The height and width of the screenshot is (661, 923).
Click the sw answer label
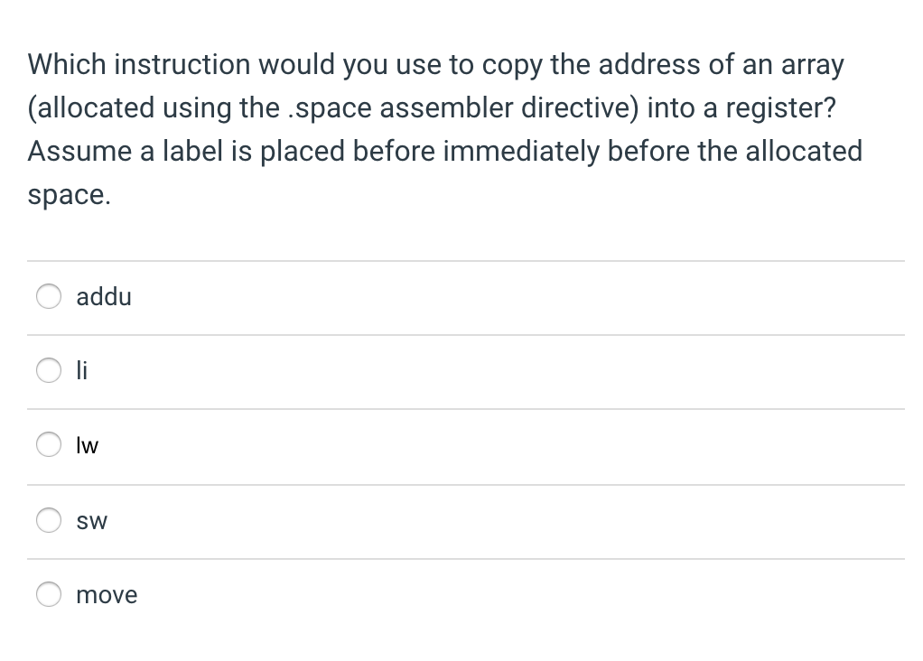tap(91, 520)
